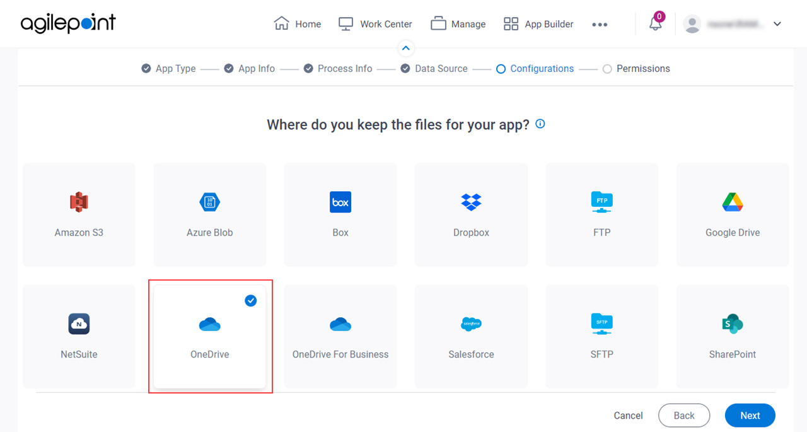
Task: Choose the Azure Blob storage icon
Action: [210, 202]
